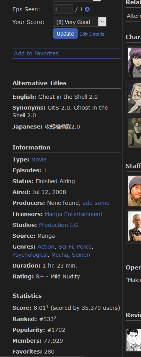The height and width of the screenshot is (357, 141).
Task: Click the Update button
Action: (65, 34)
